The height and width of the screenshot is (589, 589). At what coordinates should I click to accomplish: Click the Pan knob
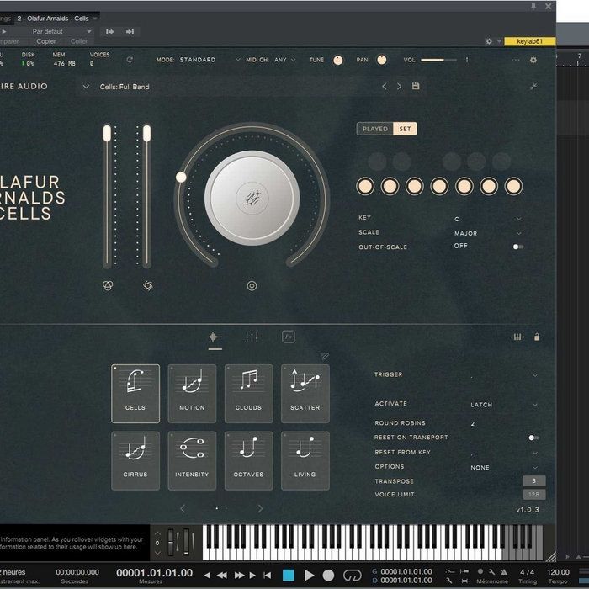click(381, 60)
